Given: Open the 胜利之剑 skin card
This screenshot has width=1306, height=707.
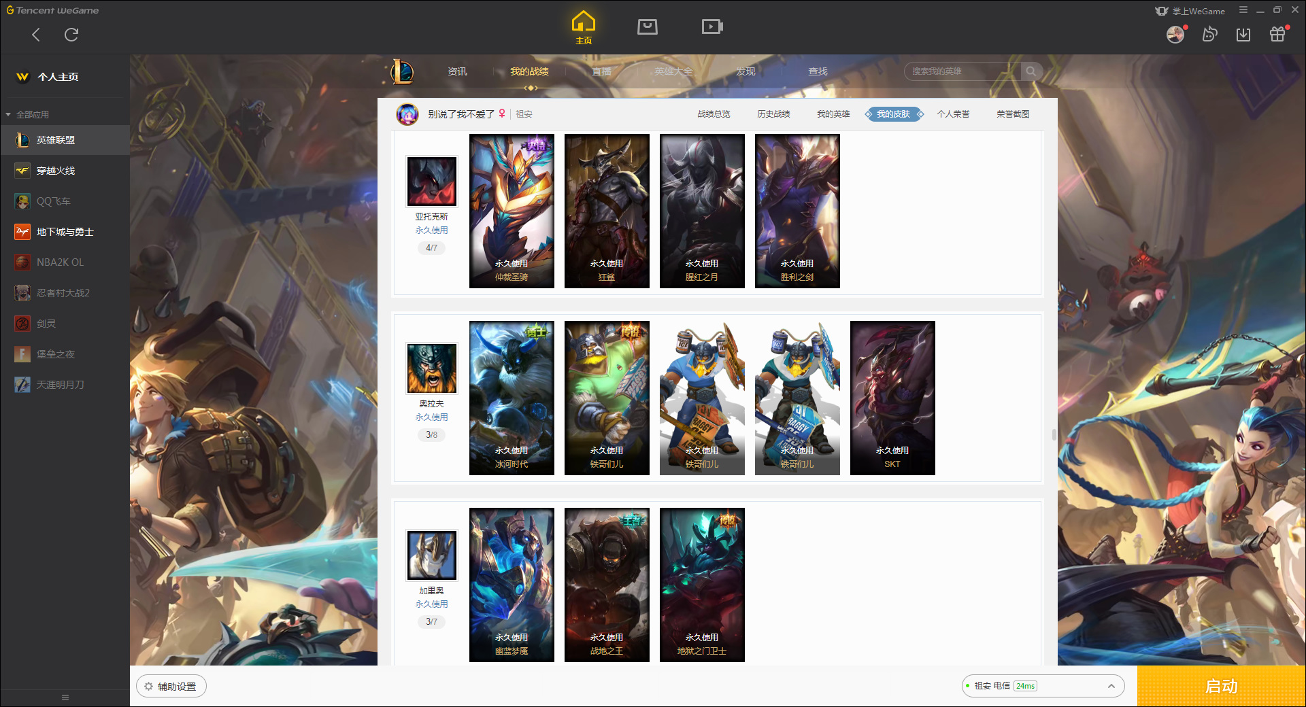Looking at the screenshot, I should [x=797, y=211].
